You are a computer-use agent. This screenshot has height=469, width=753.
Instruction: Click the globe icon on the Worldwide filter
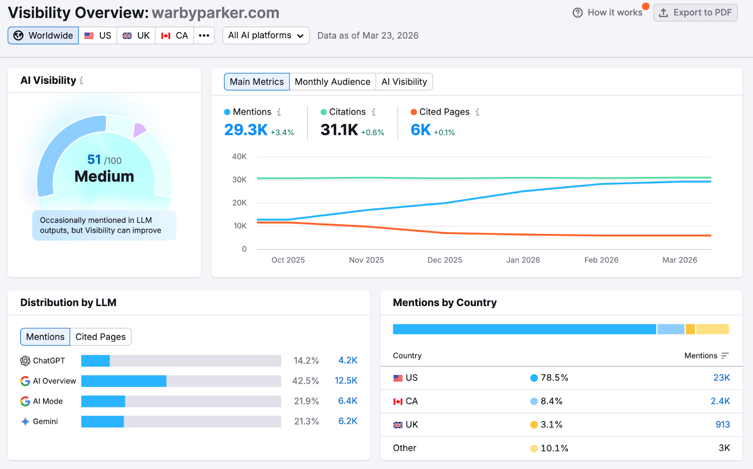tap(18, 35)
